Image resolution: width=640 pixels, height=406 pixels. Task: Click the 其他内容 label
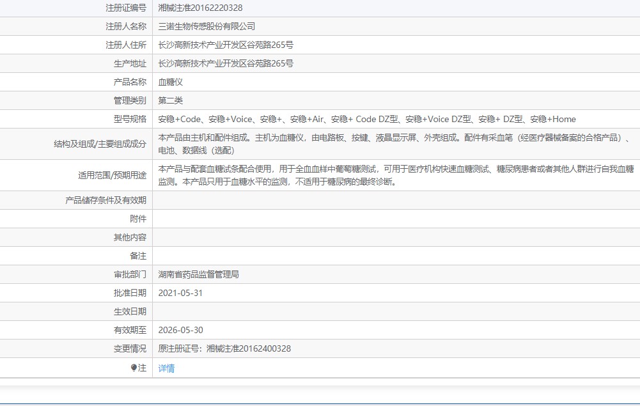click(x=130, y=237)
